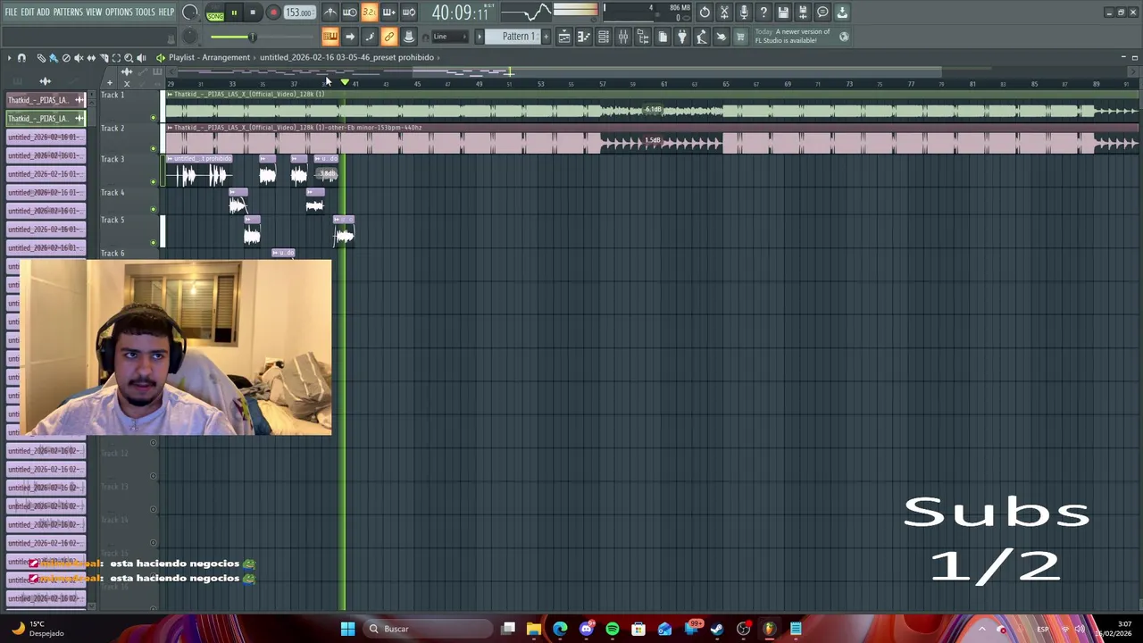Image resolution: width=1143 pixels, height=643 pixels.
Task: Open the ADD menu
Action: [x=43, y=13]
